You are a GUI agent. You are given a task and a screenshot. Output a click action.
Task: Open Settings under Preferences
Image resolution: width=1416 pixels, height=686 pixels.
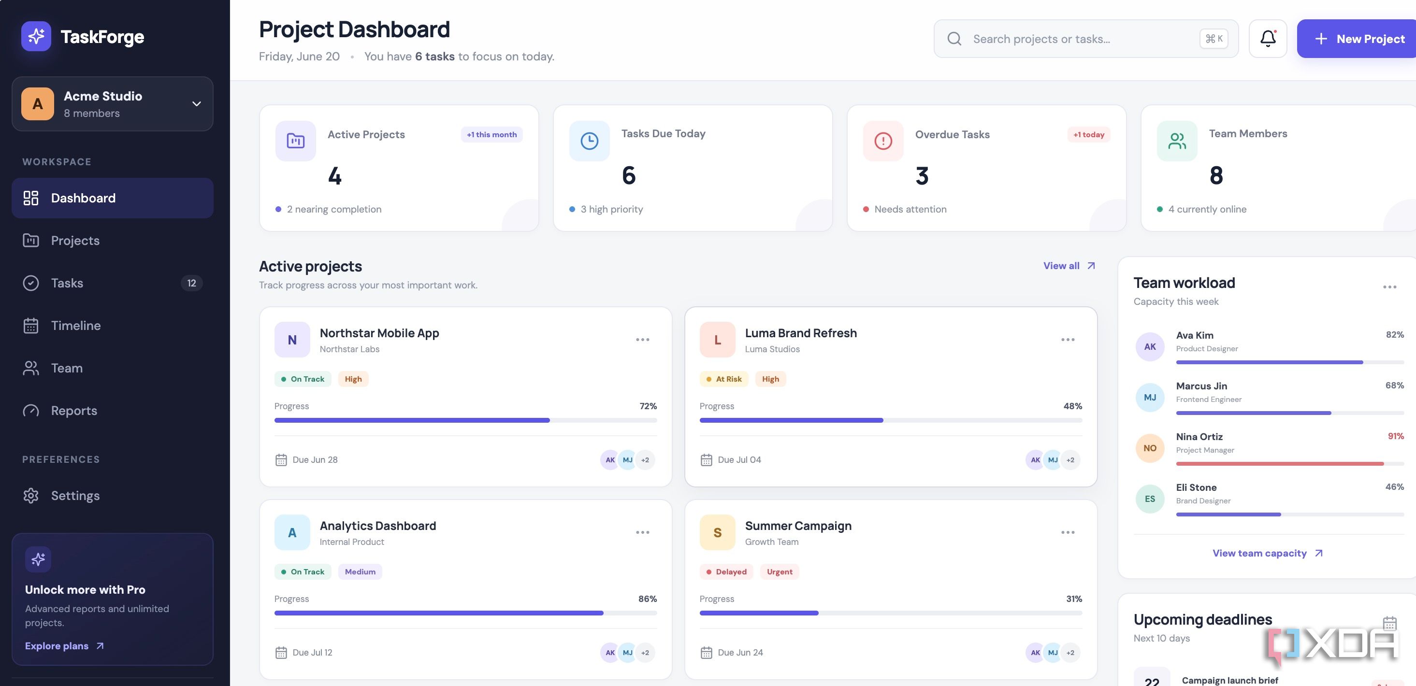click(112, 496)
